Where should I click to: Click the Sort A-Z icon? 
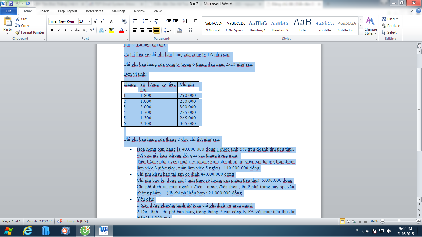[x=185, y=21]
